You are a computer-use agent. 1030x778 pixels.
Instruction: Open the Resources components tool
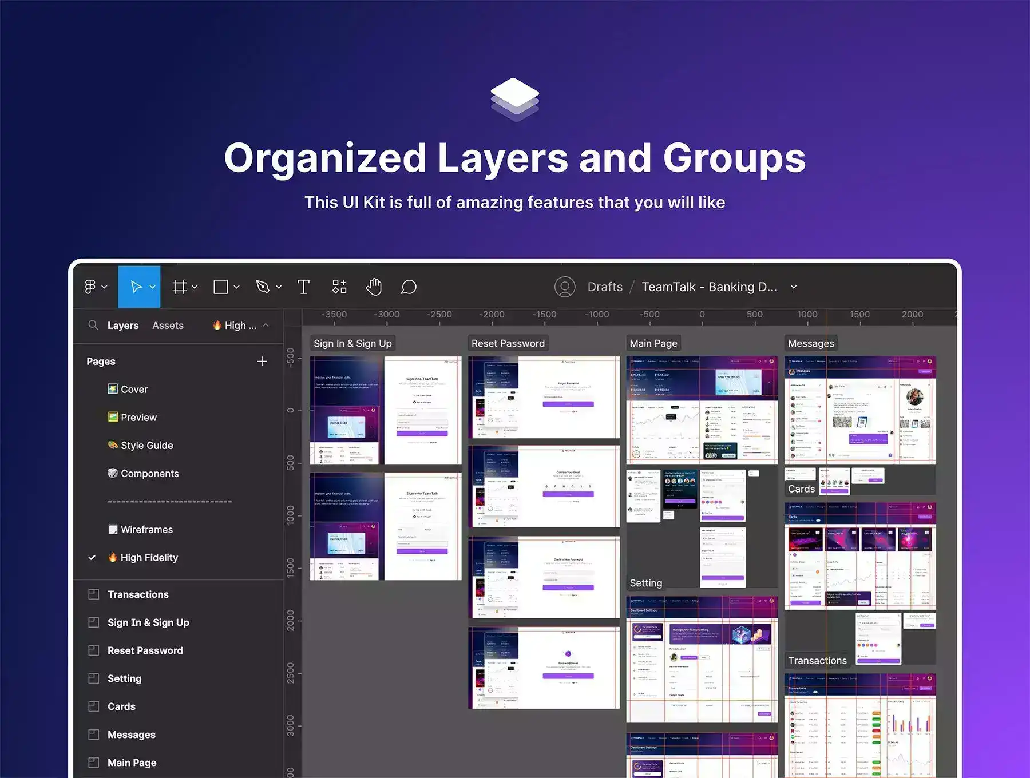[339, 287]
